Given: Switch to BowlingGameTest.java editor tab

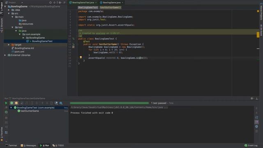Looking at the screenshot, I should [83, 2].
